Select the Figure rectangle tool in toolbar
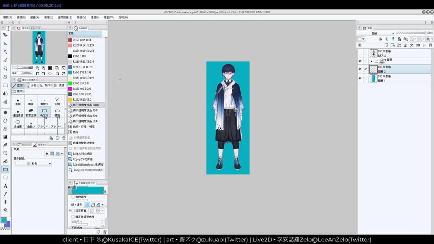This screenshot has width=434, height=244. click(x=5, y=169)
